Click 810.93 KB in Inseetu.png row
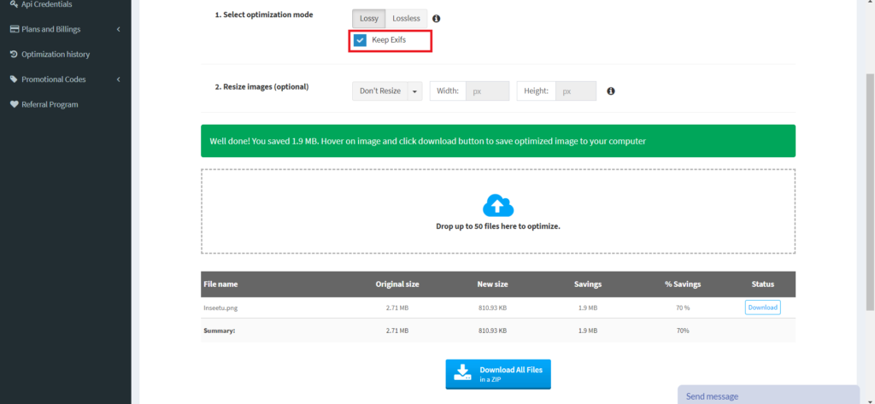This screenshot has height=404, width=875. click(x=492, y=307)
